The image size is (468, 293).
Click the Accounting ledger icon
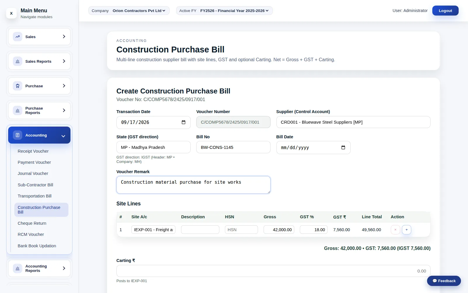[18, 135]
